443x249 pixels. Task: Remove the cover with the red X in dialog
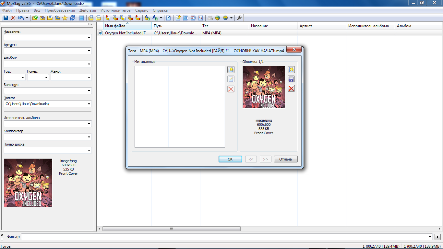[x=291, y=89]
